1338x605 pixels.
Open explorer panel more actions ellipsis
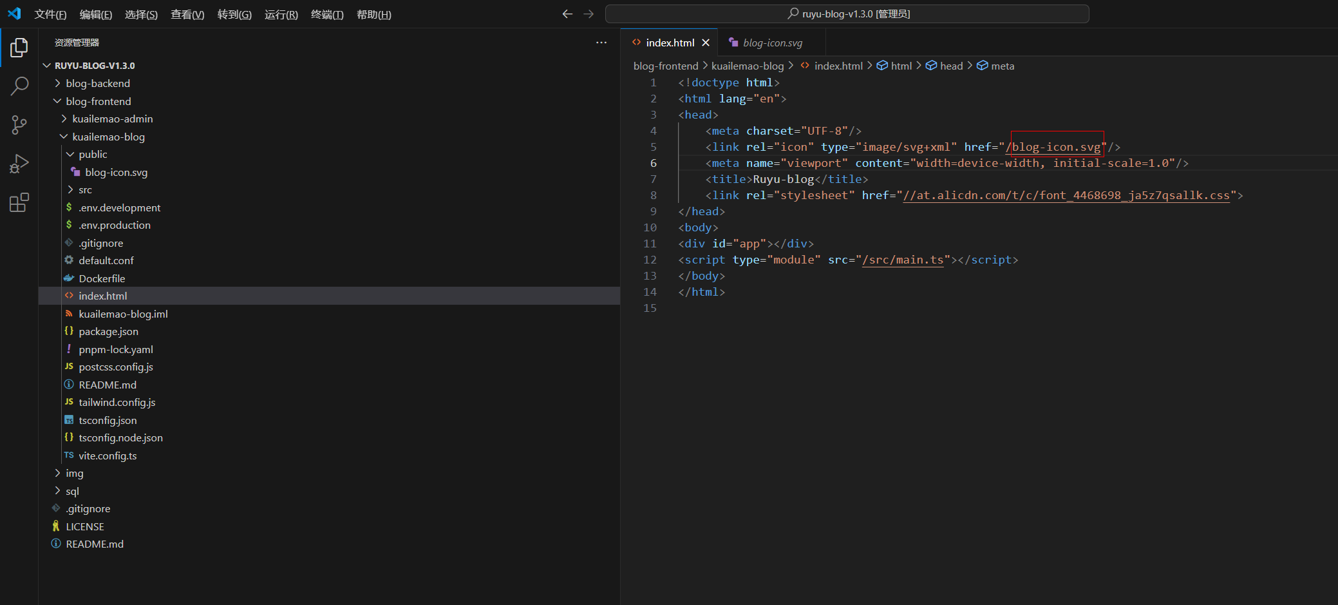coord(601,43)
